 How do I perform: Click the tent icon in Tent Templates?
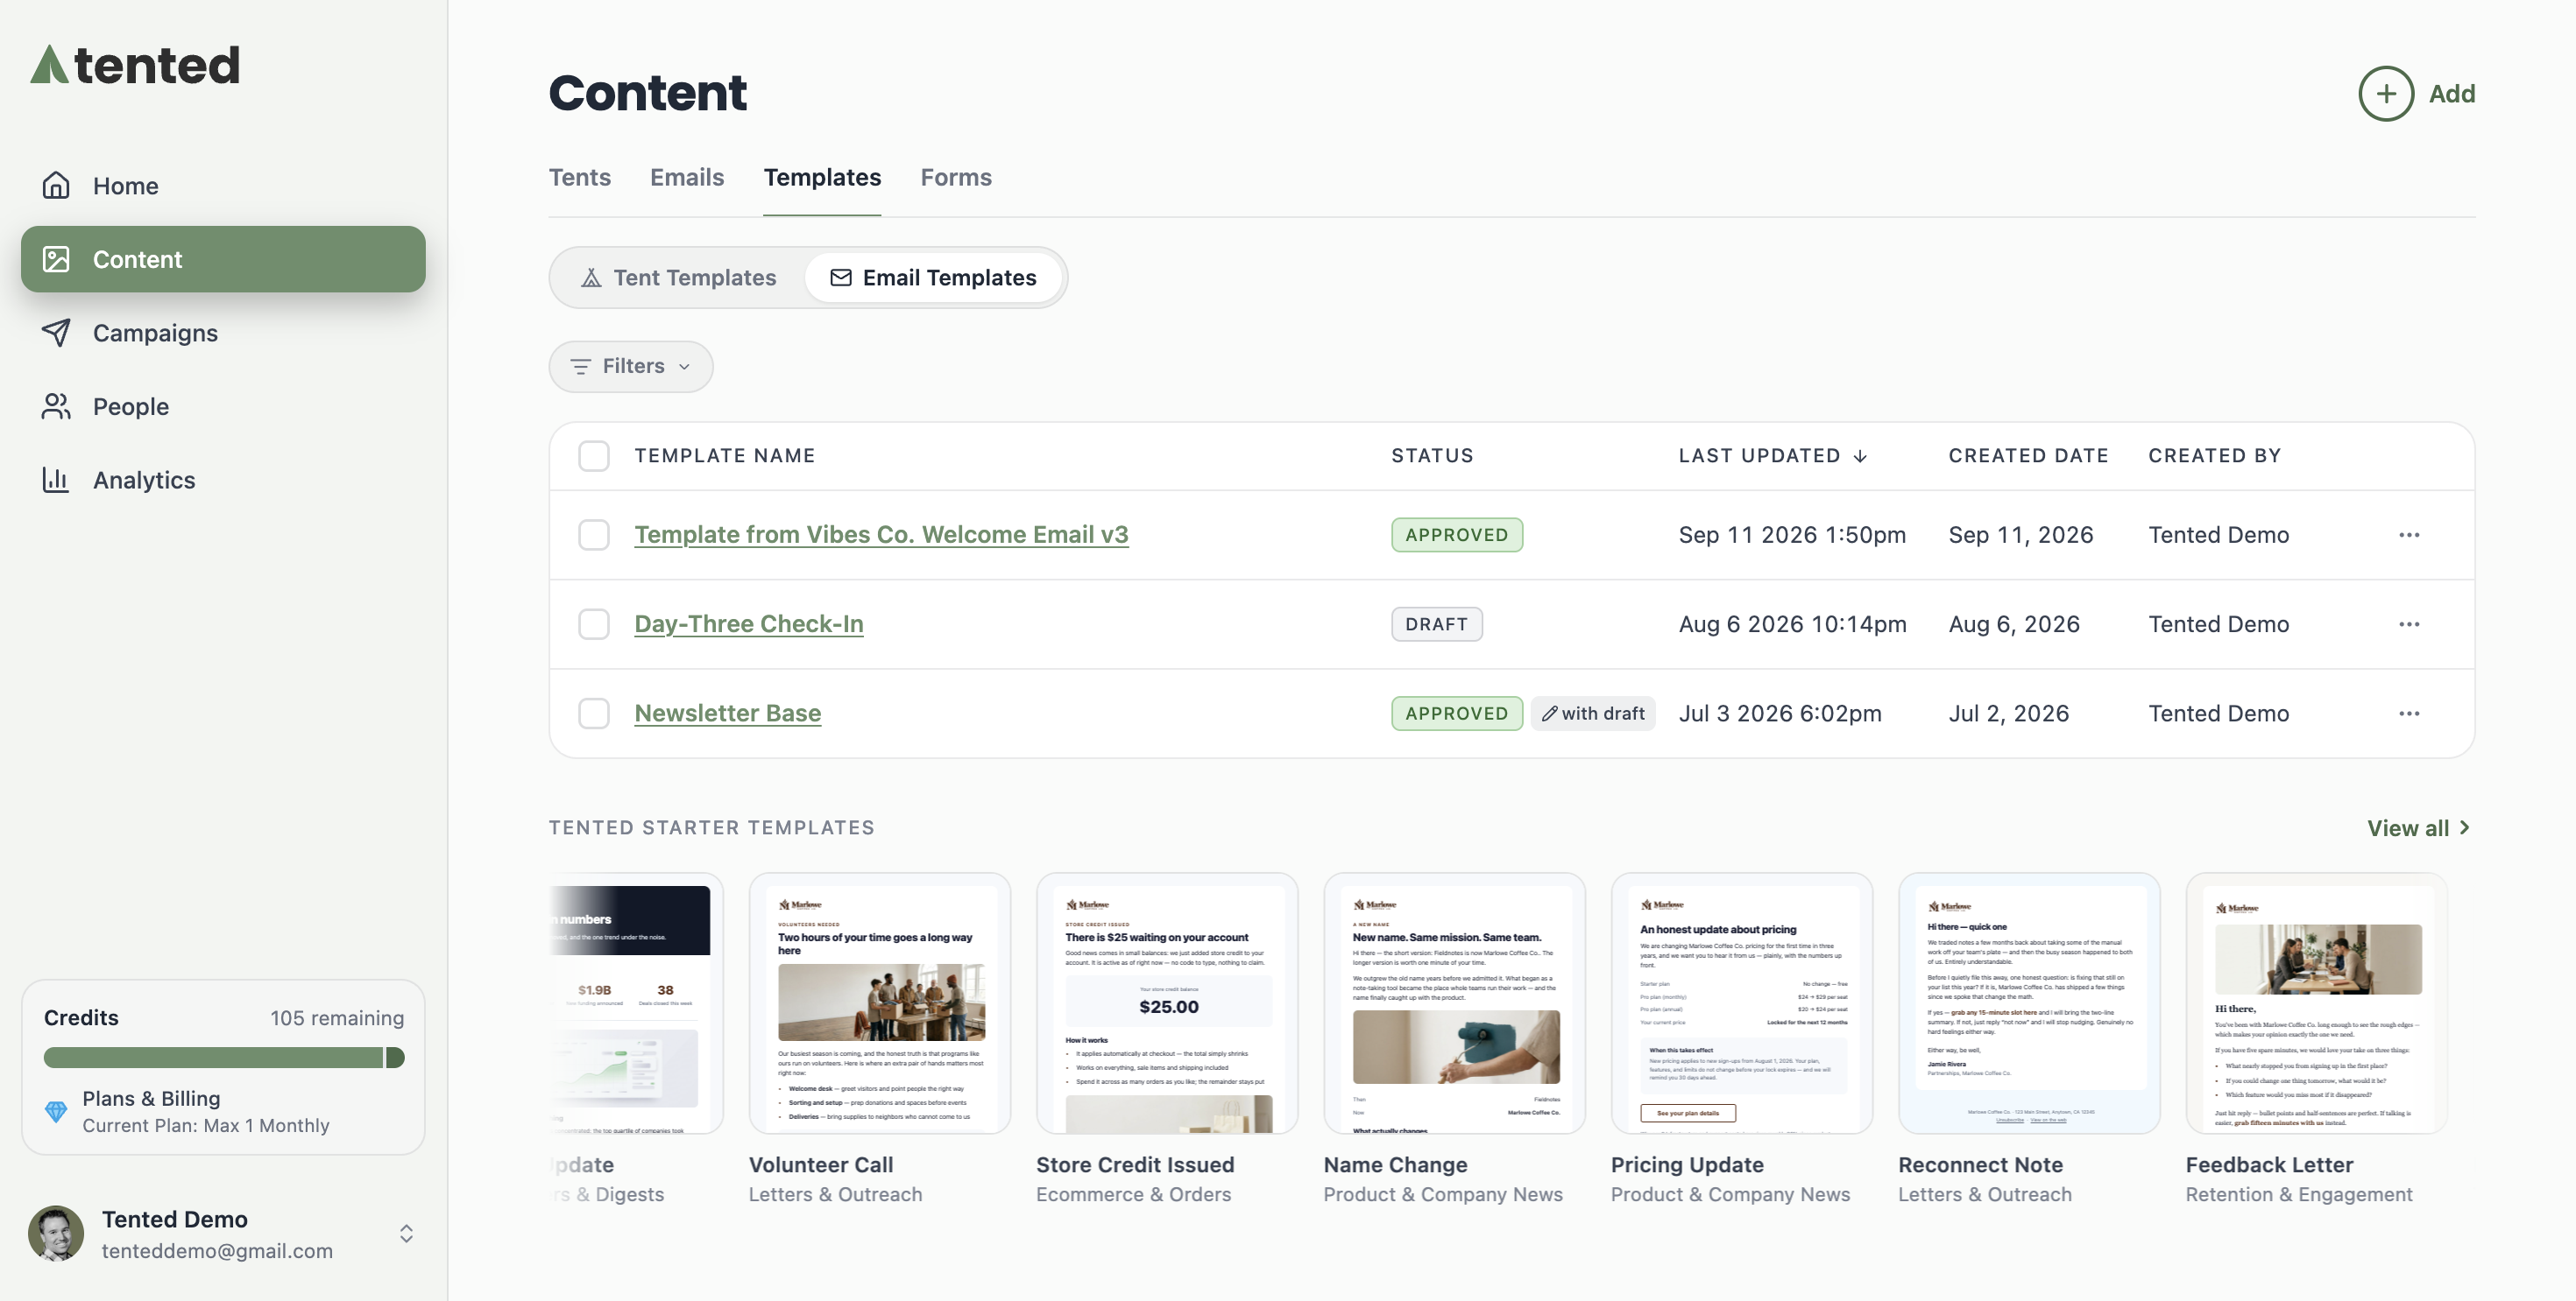[591, 278]
